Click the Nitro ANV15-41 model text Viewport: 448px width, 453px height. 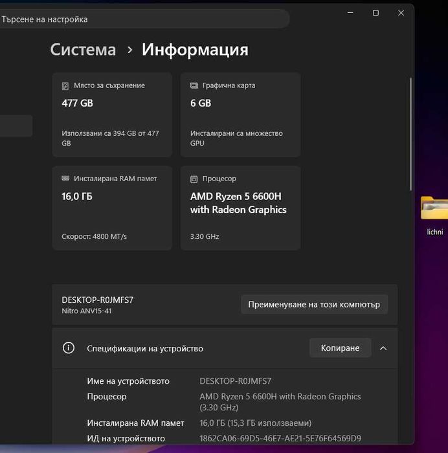coord(86,311)
